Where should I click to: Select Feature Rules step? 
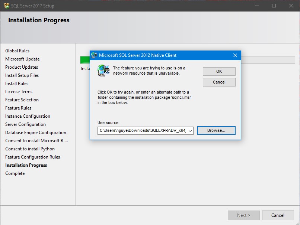(18, 108)
